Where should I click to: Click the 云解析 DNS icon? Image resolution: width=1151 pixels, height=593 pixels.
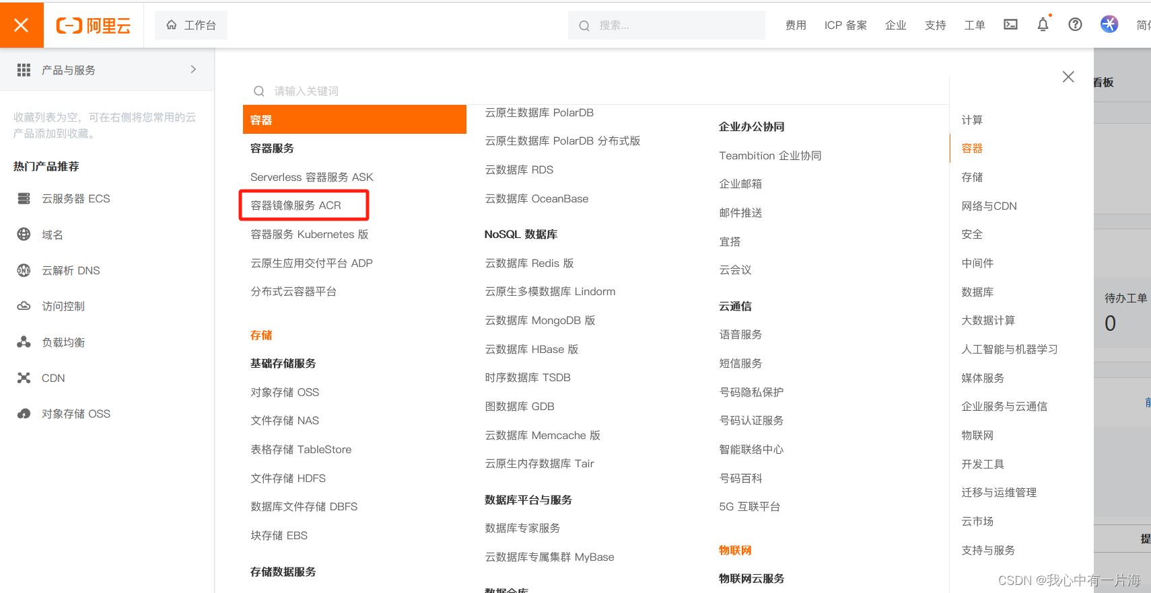24,270
